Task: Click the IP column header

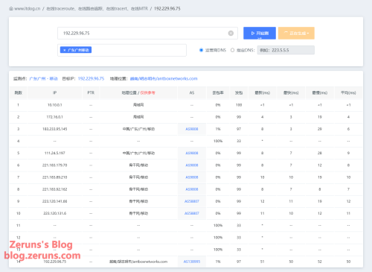Action: click(x=54, y=93)
